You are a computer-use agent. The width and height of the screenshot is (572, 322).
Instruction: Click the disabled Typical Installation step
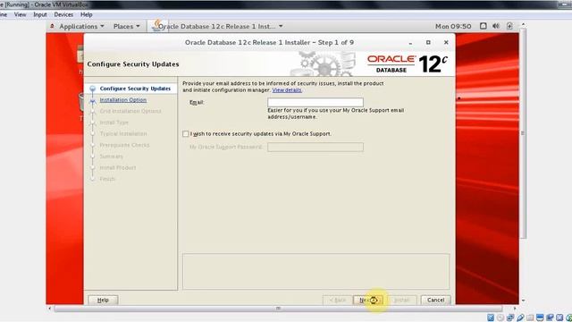coord(123,133)
